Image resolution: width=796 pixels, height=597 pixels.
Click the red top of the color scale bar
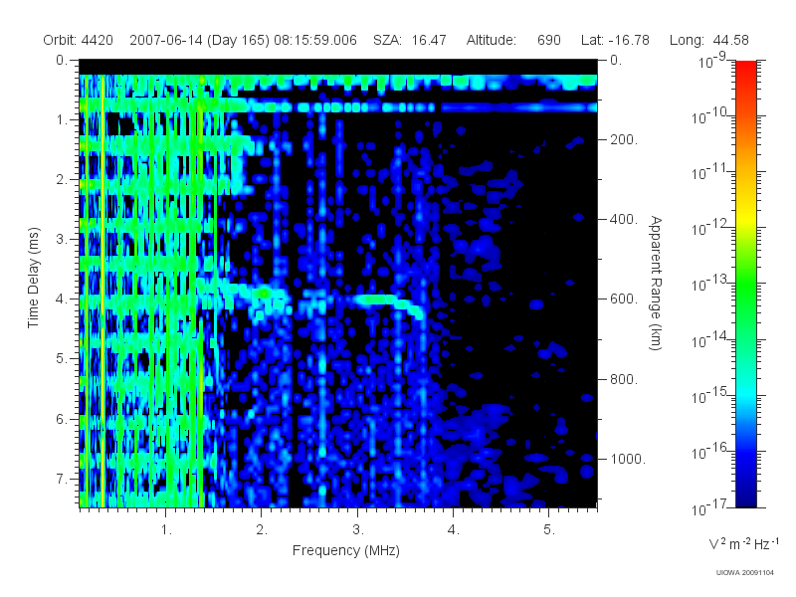[x=746, y=69]
